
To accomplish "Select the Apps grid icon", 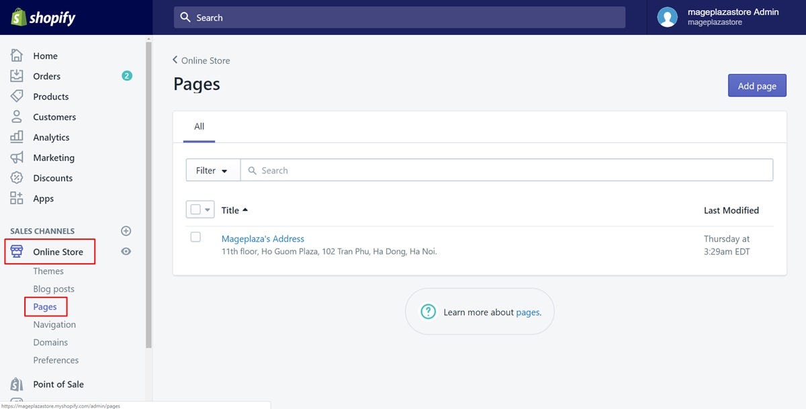I will (x=16, y=198).
